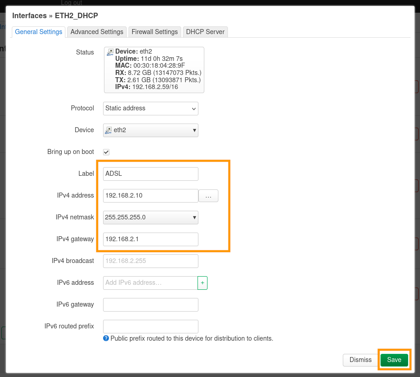Select the General Settings tab
420x377 pixels.
tap(39, 32)
